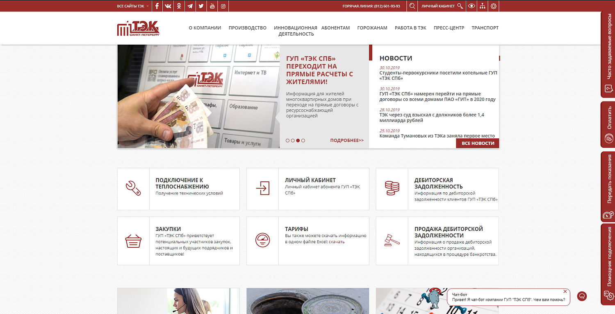Viewport: 615px width, 314px height.
Task: Open the YouTube channel icon
Action: [212, 6]
